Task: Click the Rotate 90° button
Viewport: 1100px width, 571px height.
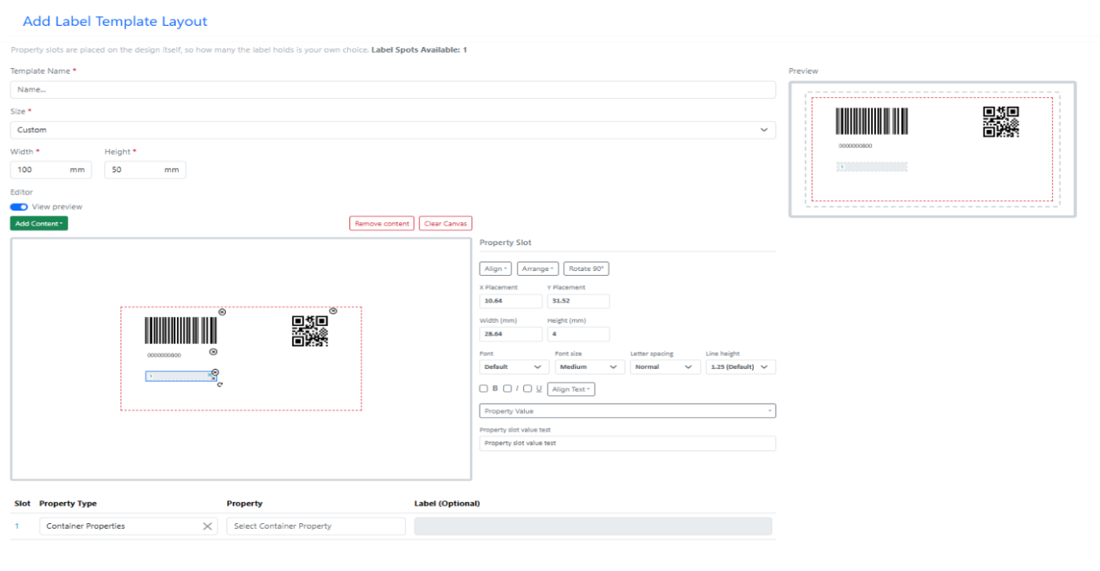Action: pos(586,269)
